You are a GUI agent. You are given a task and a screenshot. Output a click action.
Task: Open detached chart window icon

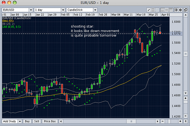186,10
